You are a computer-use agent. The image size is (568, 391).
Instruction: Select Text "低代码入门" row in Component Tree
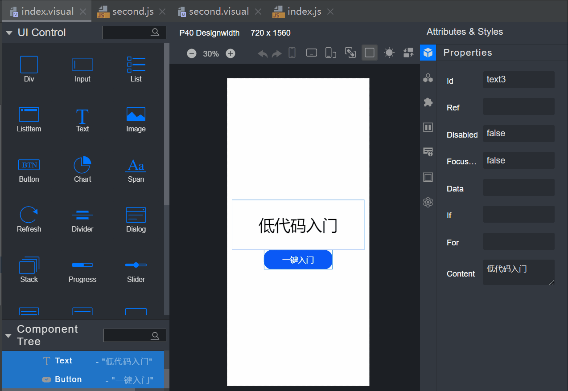[x=83, y=361]
